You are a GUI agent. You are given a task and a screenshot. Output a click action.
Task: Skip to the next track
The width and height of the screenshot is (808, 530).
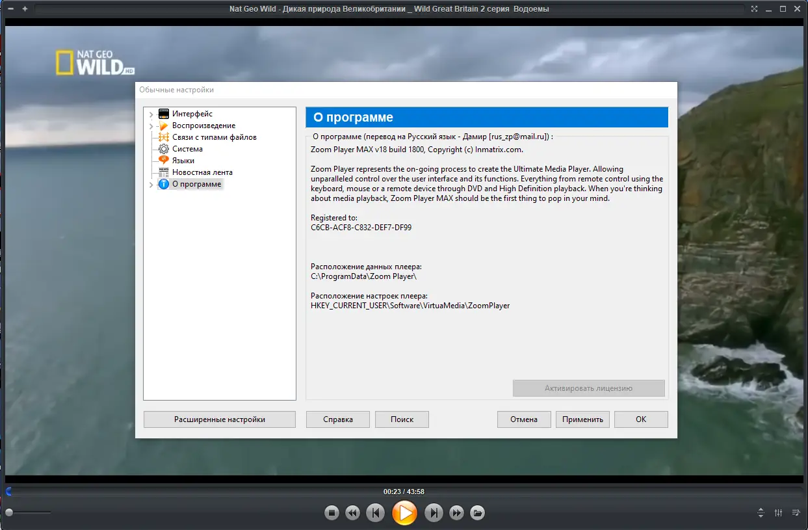pos(434,513)
